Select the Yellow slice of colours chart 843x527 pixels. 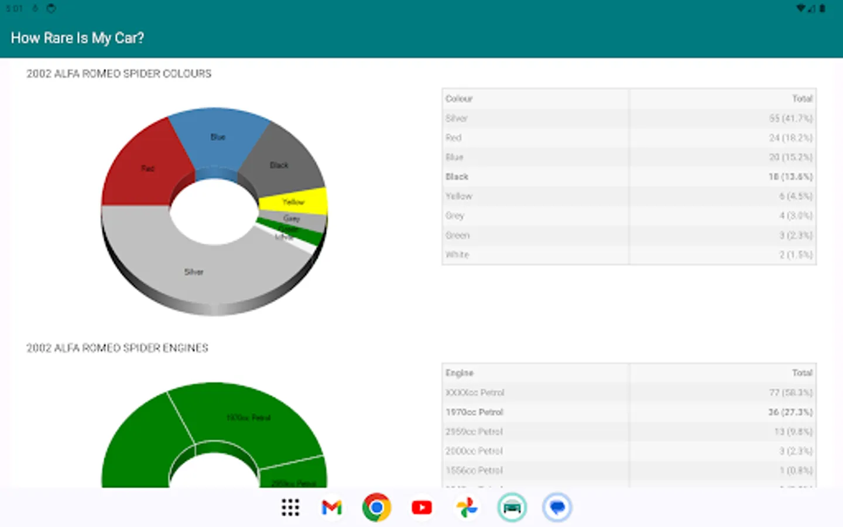[x=293, y=202]
